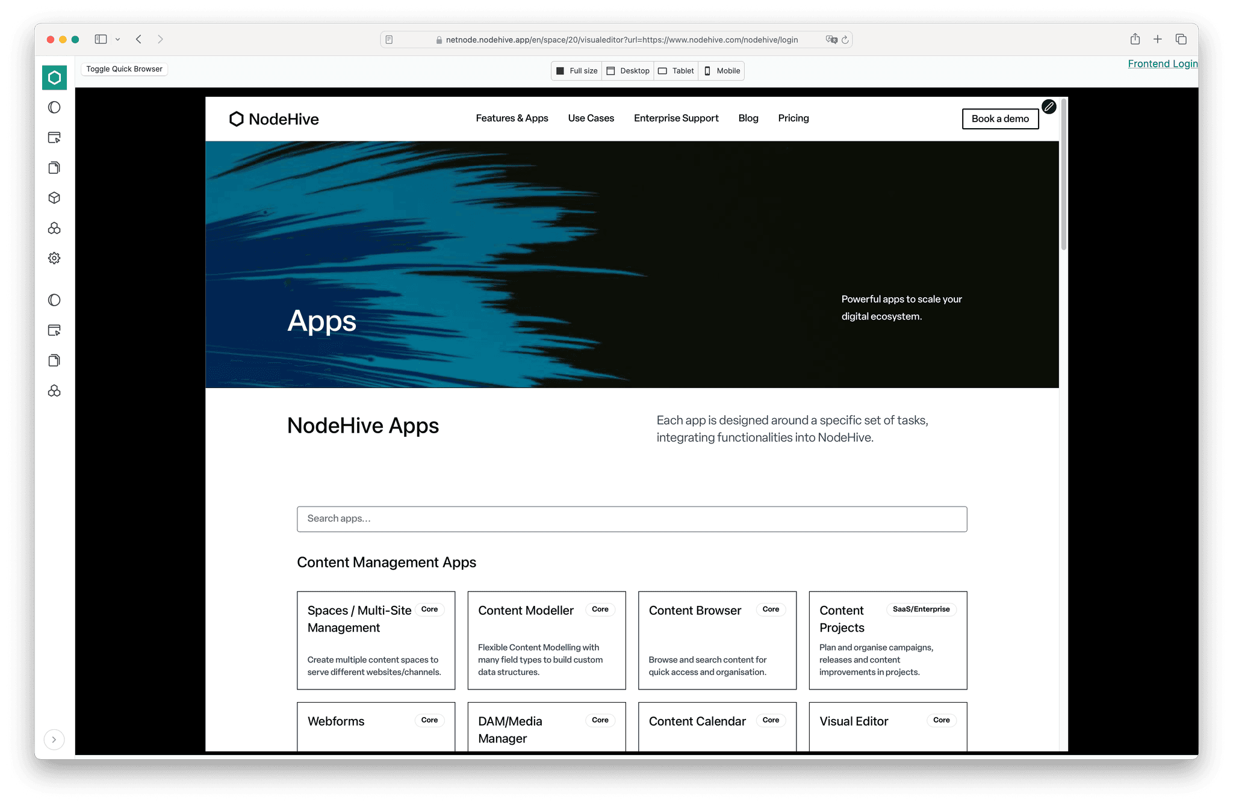Viewport: 1233px width, 805px height.
Task: Open the Frontend Login link
Action: [1163, 64]
